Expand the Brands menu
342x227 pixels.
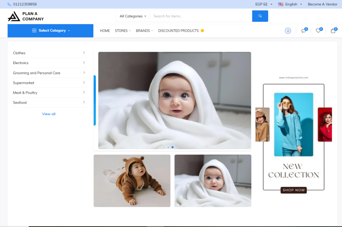click(x=144, y=31)
